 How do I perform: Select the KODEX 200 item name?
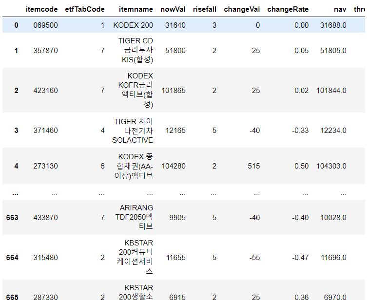click(x=133, y=25)
